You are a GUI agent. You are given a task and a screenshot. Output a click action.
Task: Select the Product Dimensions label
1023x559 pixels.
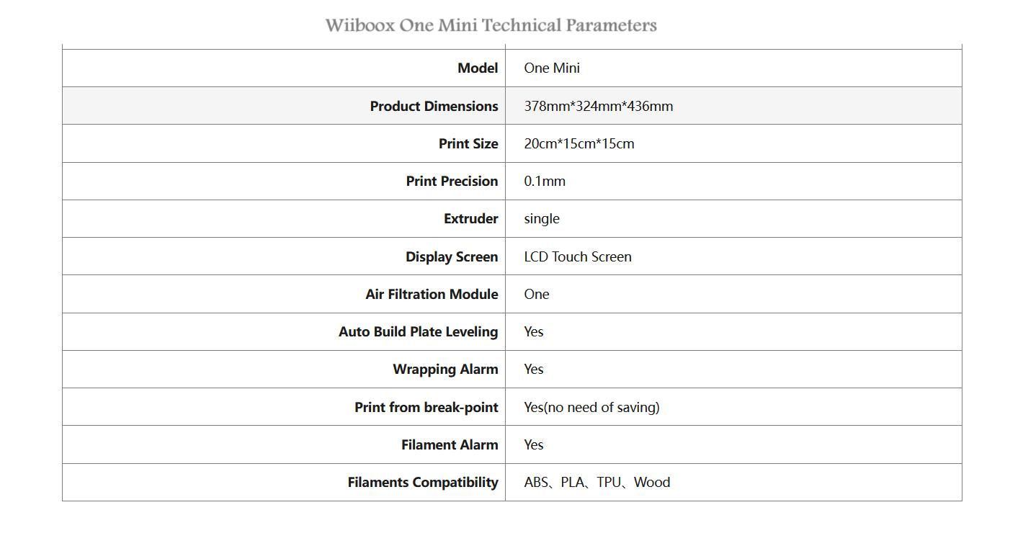434,106
